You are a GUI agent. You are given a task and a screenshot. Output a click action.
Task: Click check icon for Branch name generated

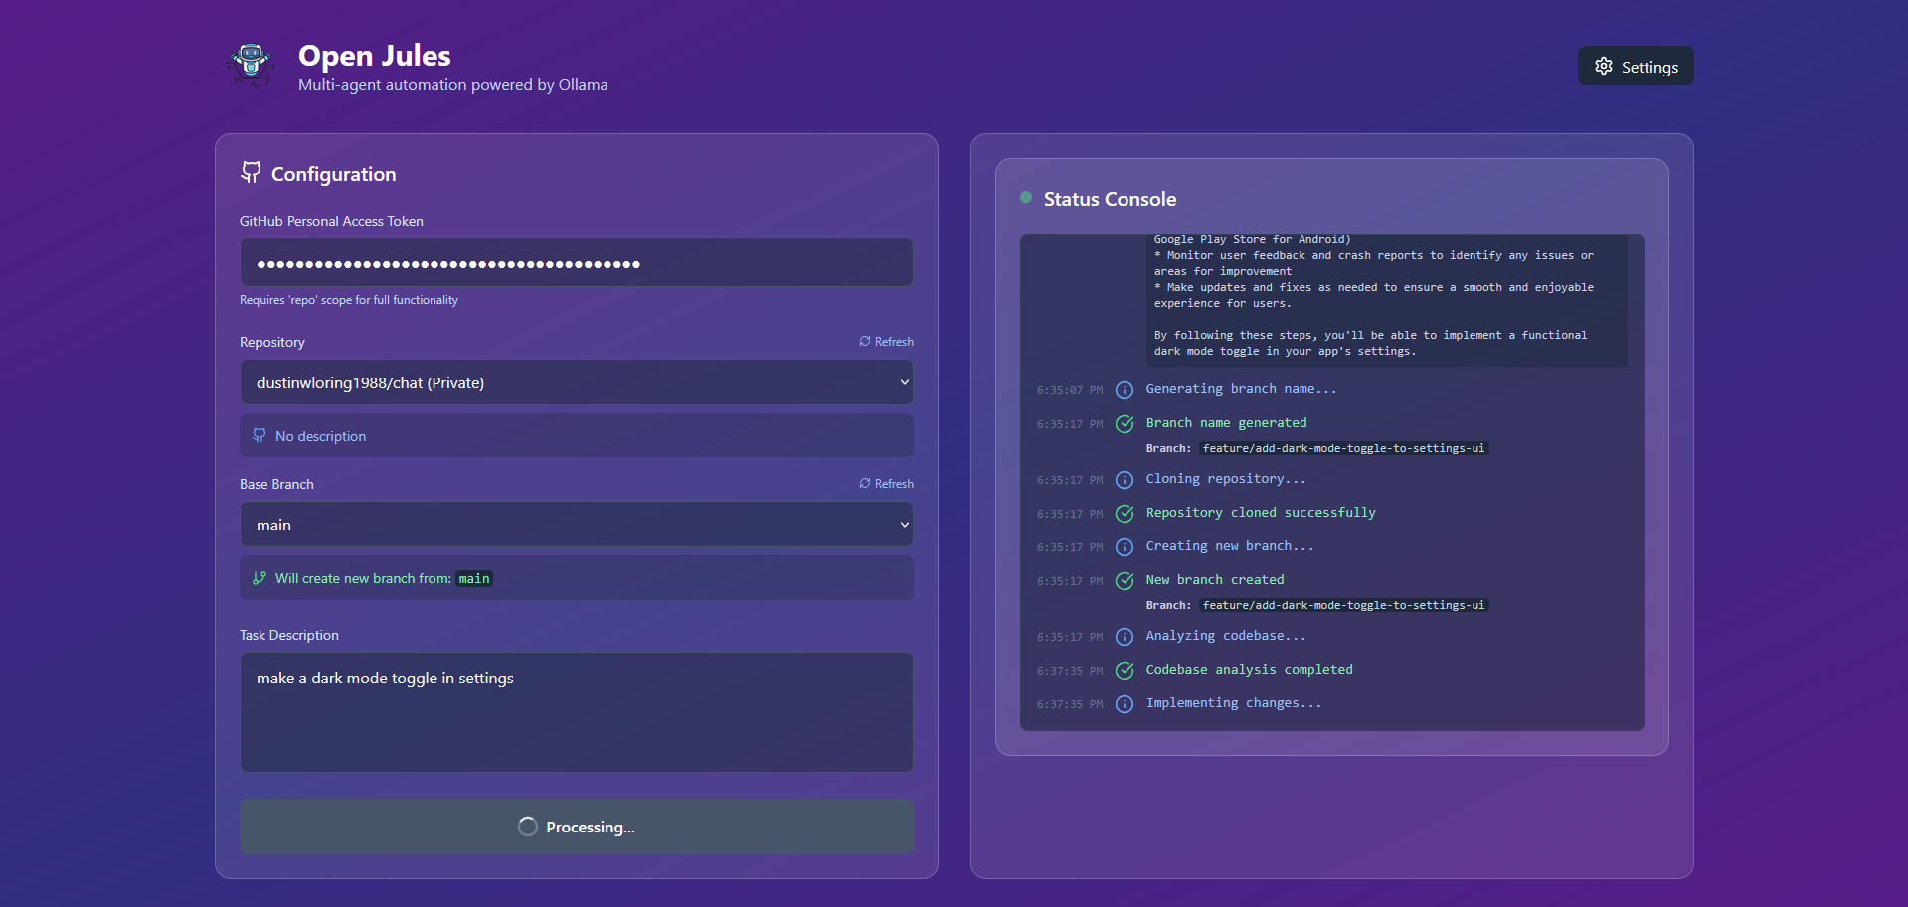[1125, 424]
